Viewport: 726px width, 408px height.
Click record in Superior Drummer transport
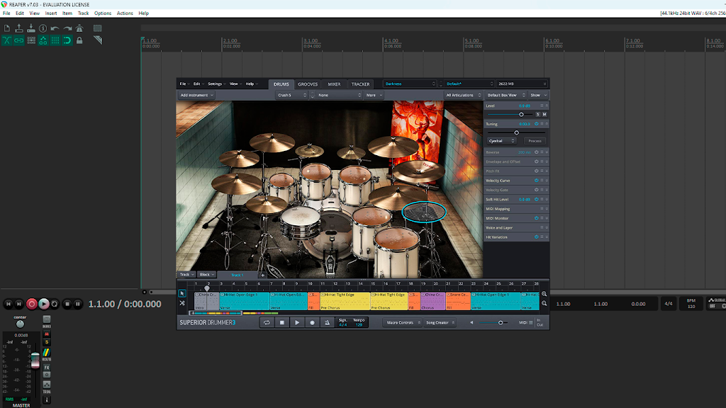312,323
